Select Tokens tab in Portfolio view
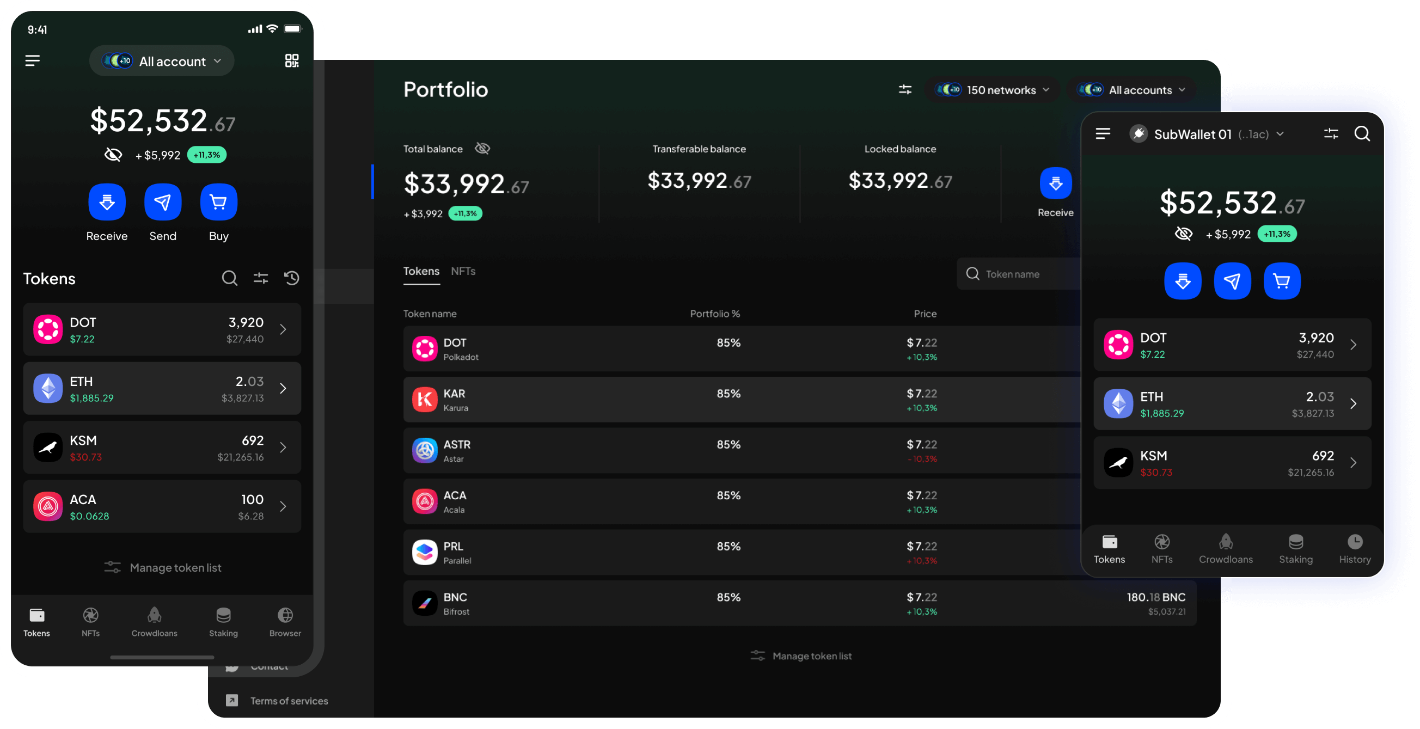 coord(421,271)
